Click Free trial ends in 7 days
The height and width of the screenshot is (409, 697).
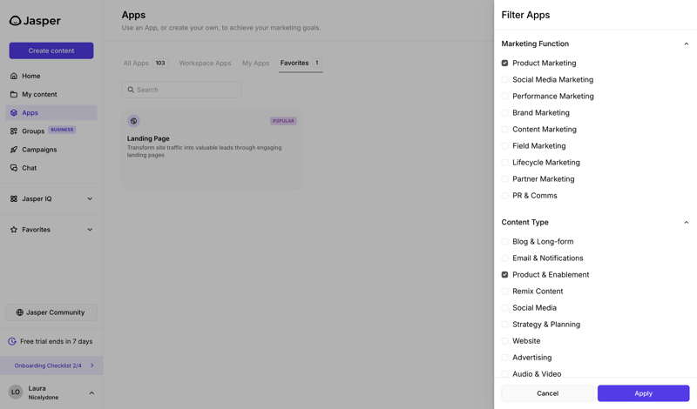tap(56, 341)
